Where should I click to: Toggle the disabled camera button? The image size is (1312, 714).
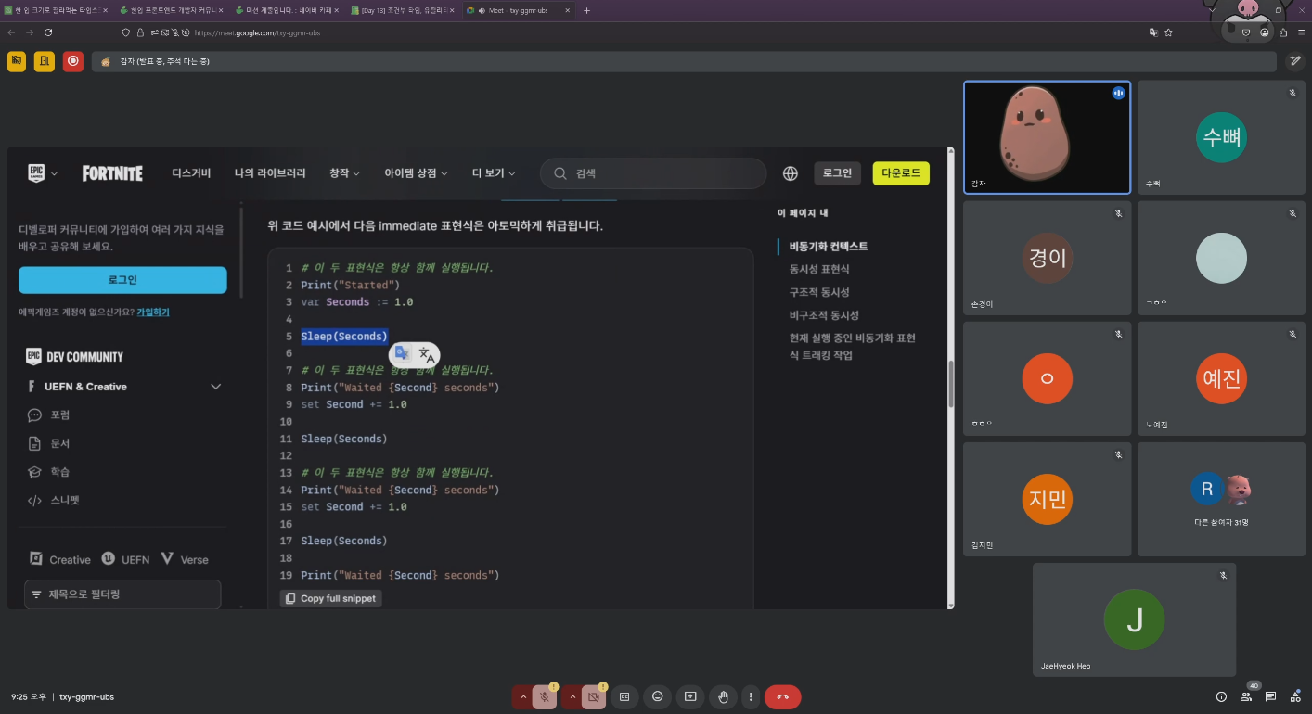click(594, 696)
